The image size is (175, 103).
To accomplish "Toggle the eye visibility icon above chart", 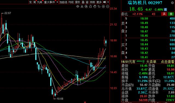I will (x=78, y=7).
